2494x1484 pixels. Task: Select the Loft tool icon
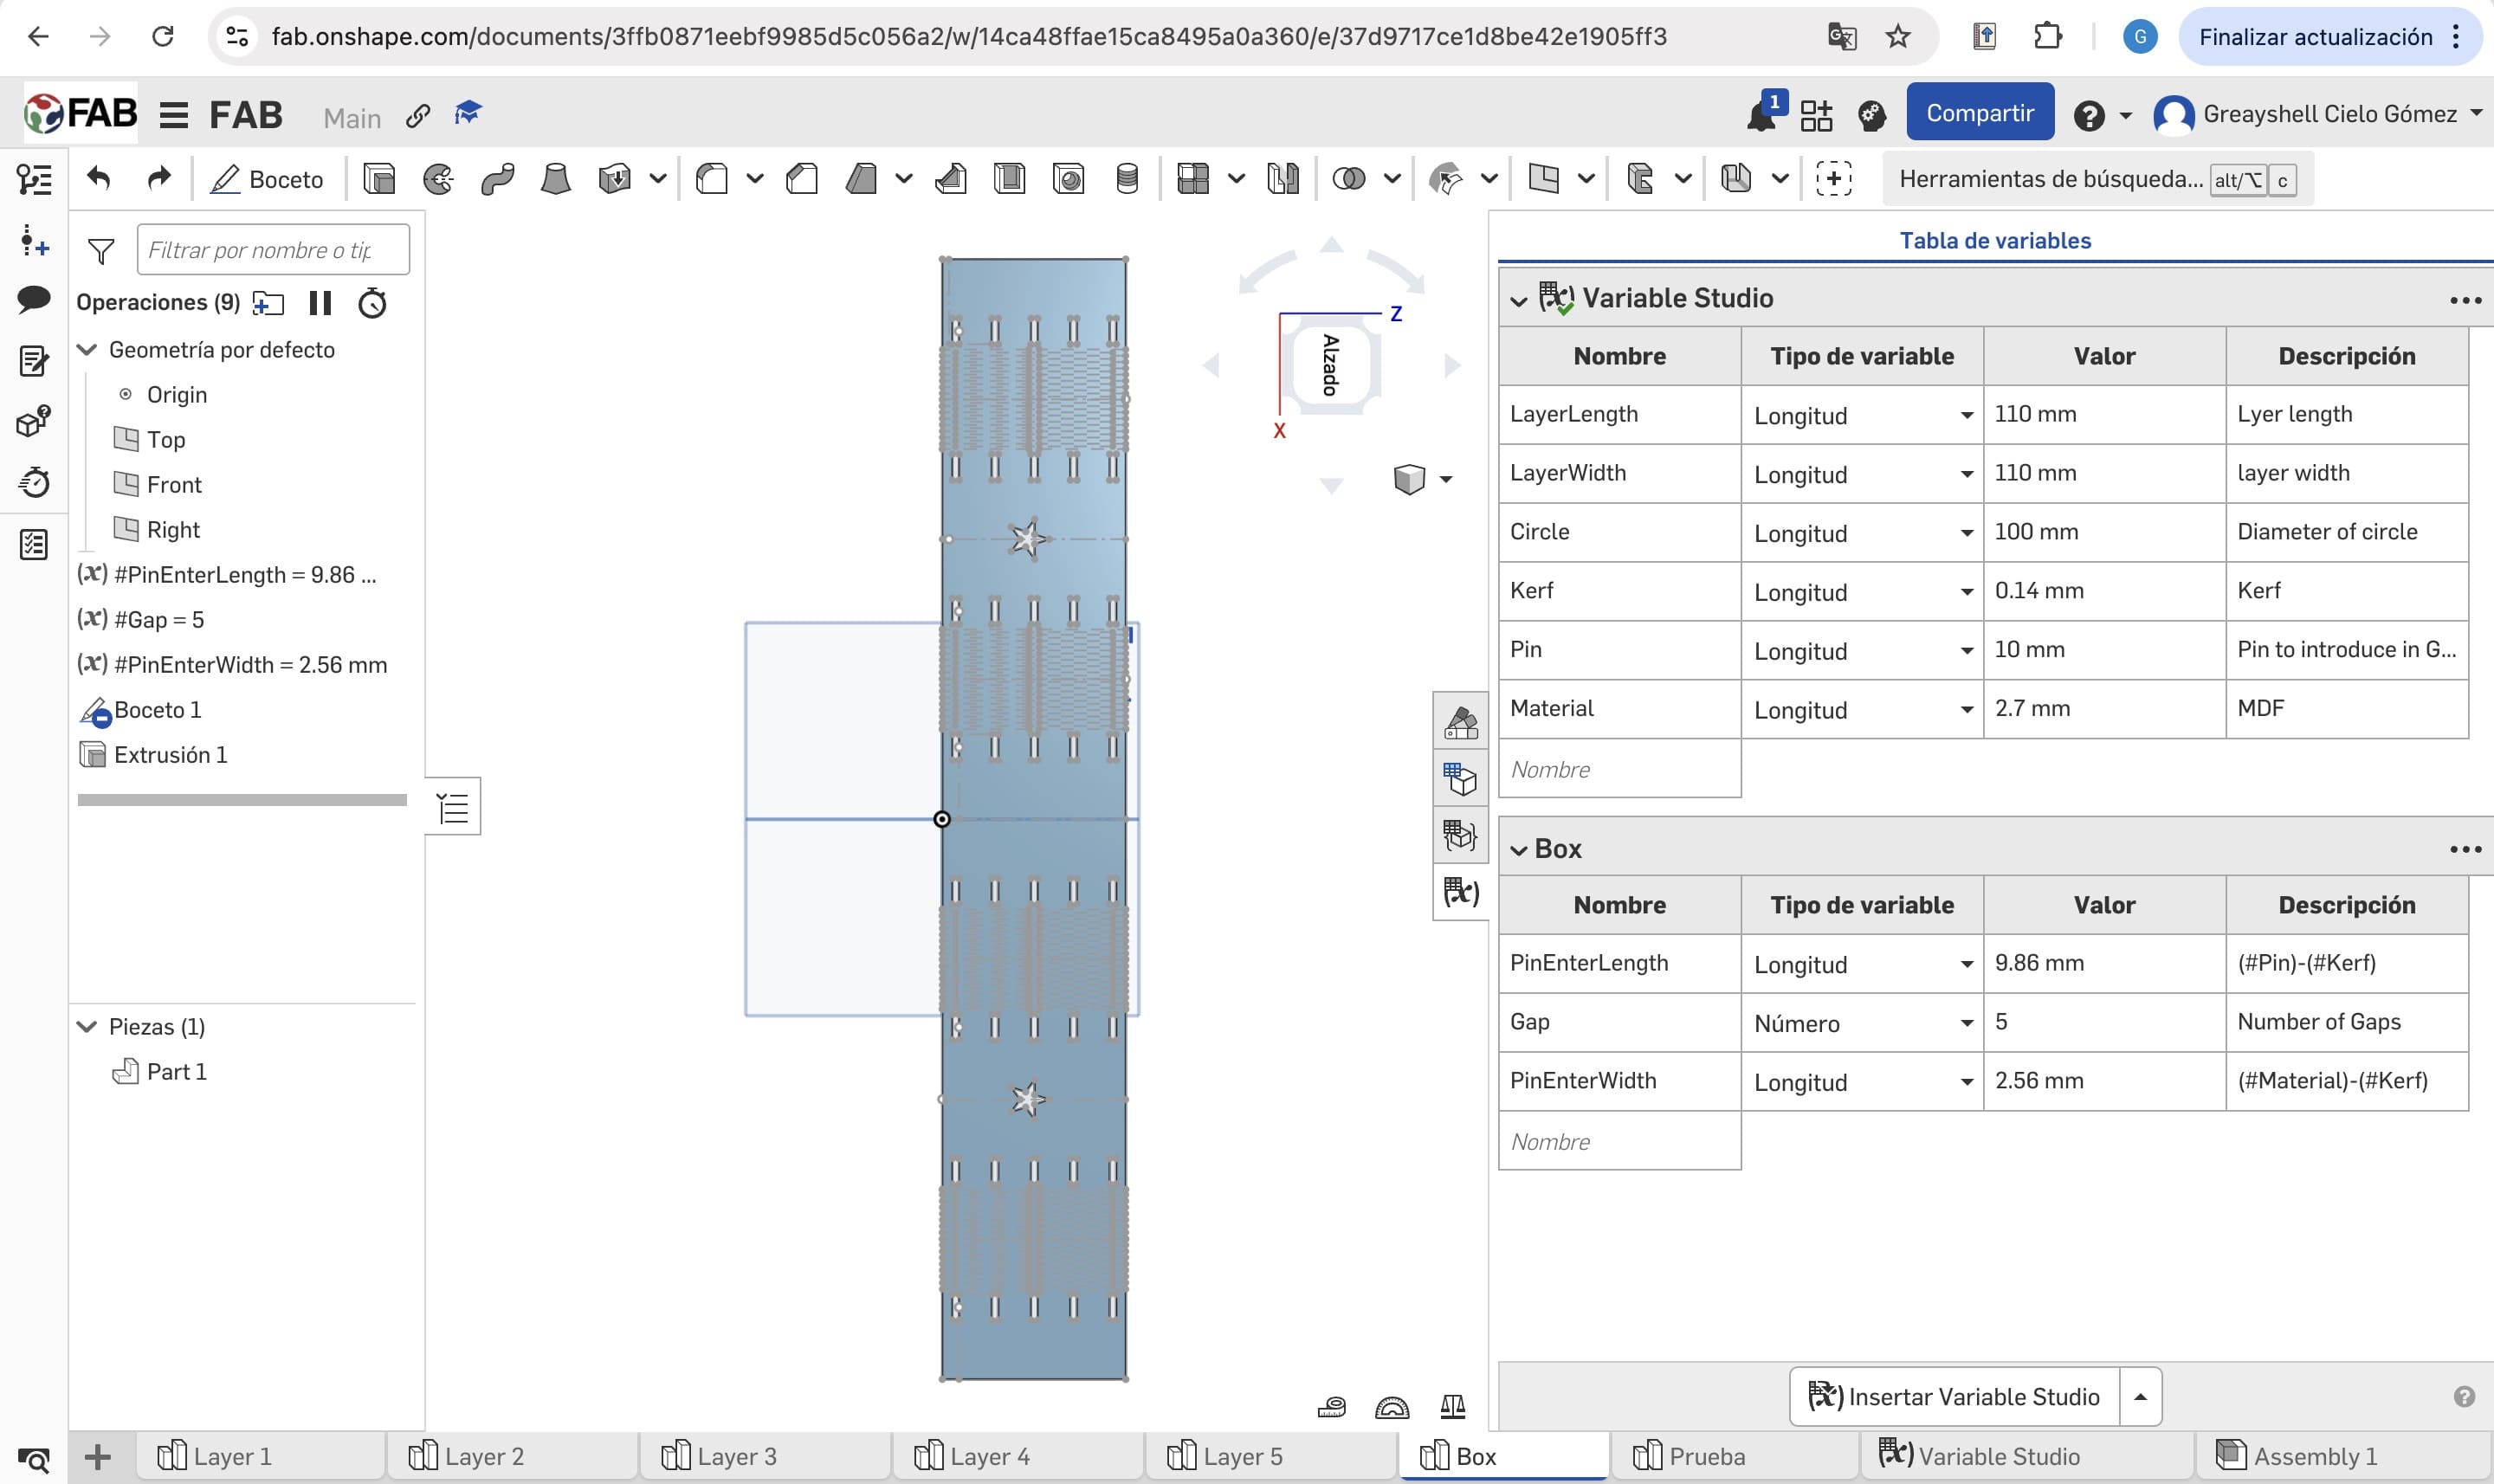(x=555, y=179)
